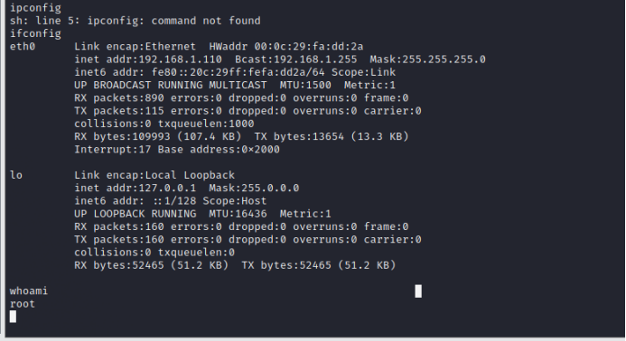Click the 'whoami' command line
626x341 pixels.
pyautogui.click(x=29, y=291)
